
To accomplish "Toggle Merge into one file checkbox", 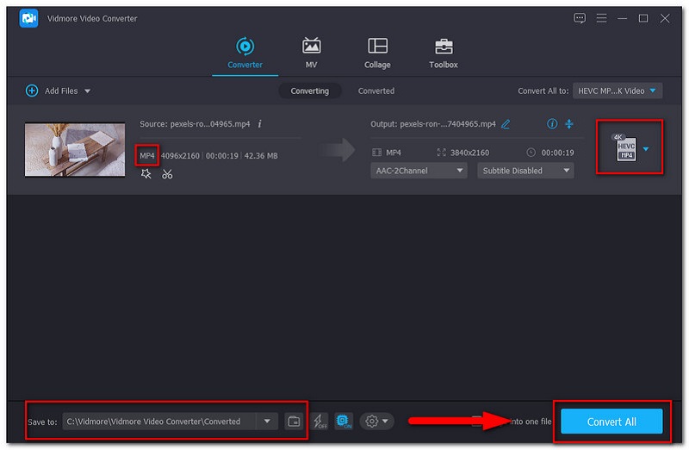I will [478, 421].
